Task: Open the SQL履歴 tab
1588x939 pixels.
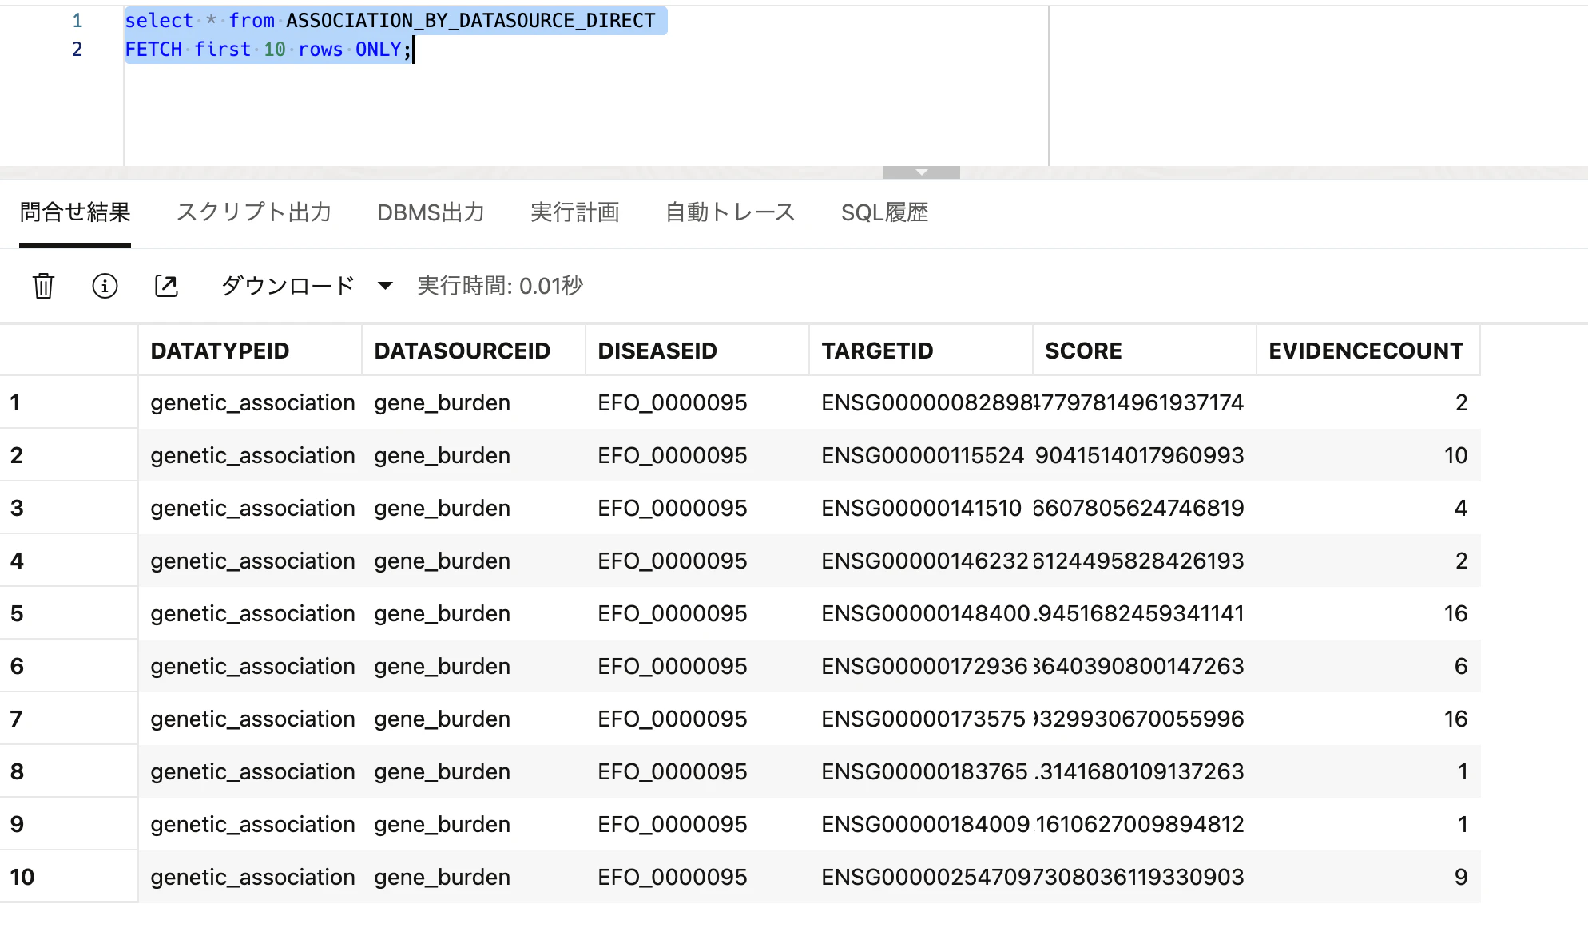Action: 885,212
